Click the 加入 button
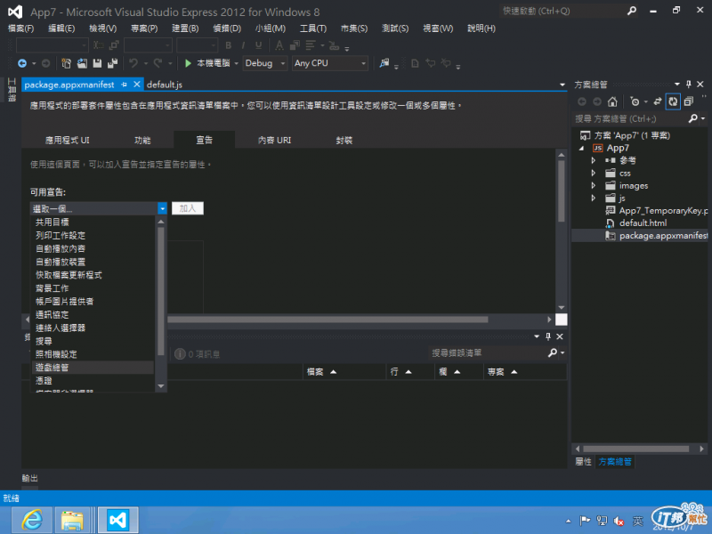 click(x=188, y=208)
